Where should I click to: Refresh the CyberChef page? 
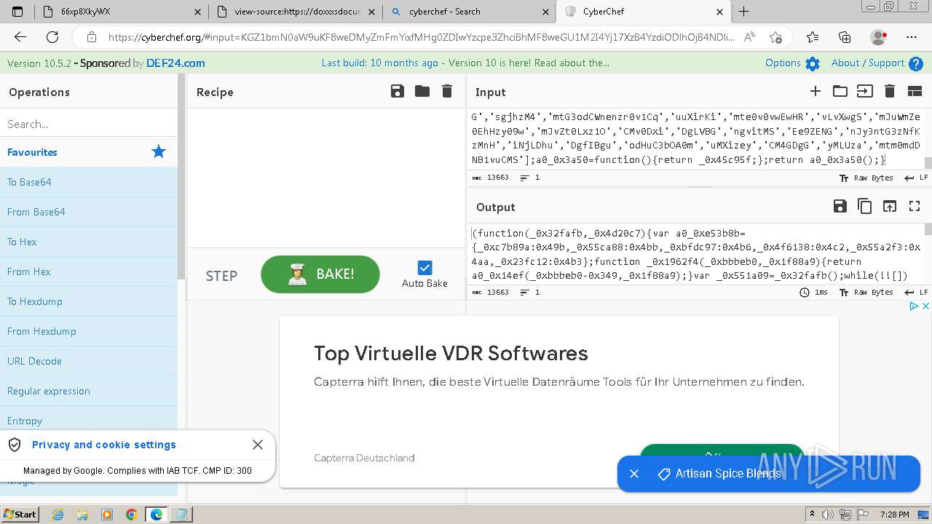pos(52,37)
